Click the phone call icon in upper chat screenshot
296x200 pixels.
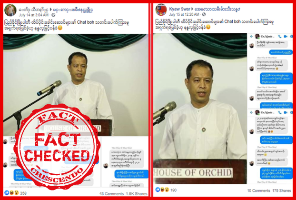pos(280,36)
